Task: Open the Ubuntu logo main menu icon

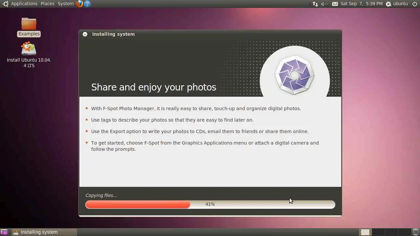Action: [x=5, y=4]
